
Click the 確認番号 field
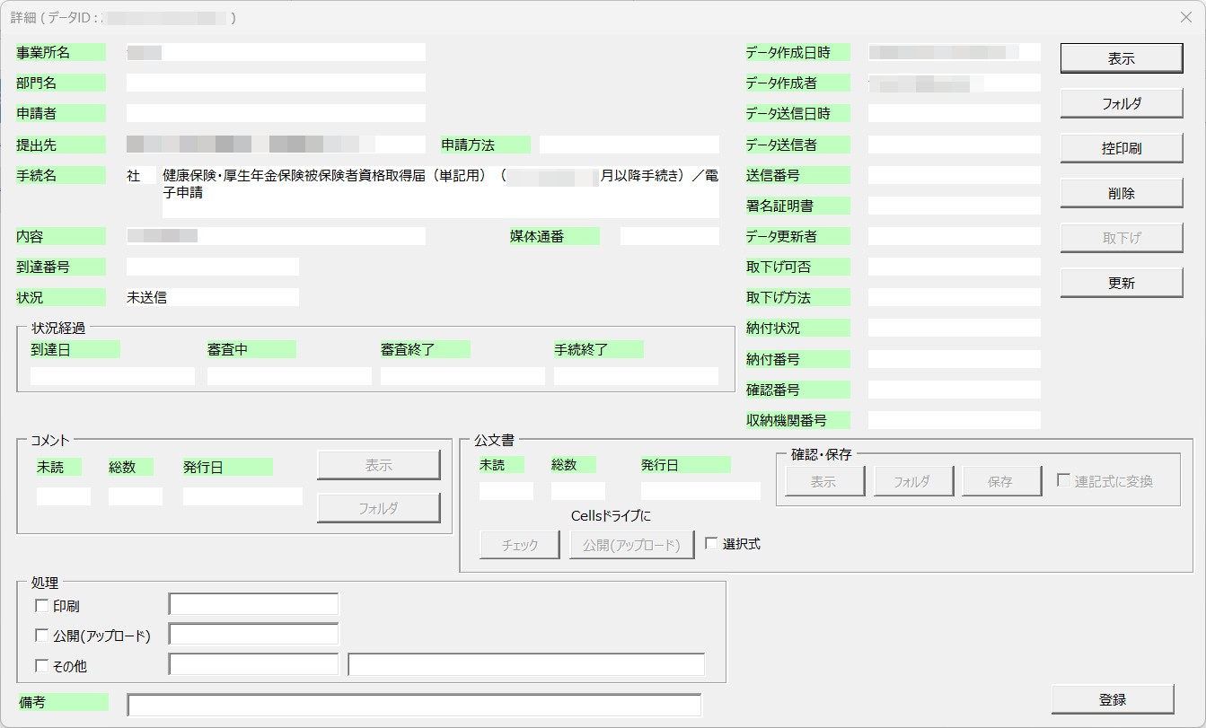coord(955,390)
